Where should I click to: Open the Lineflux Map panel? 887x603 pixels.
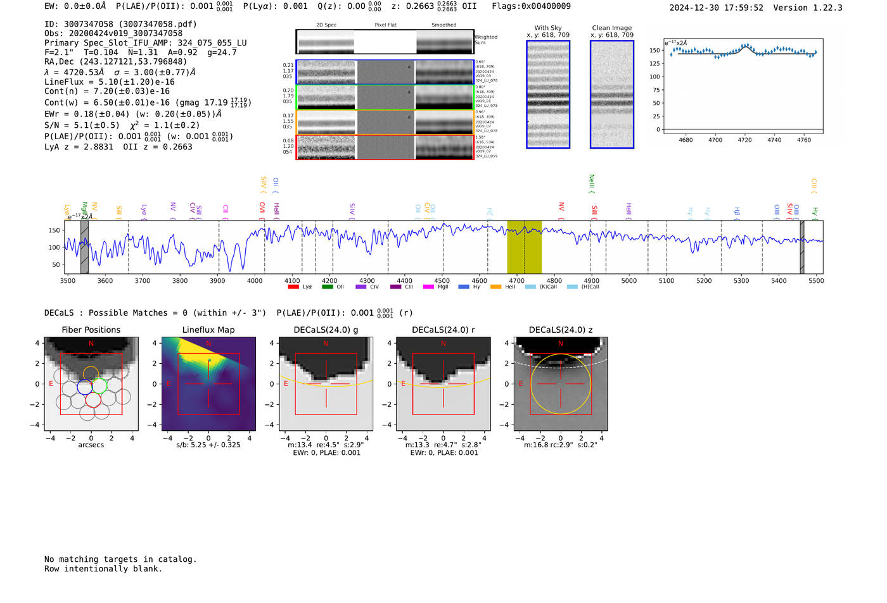(x=208, y=384)
